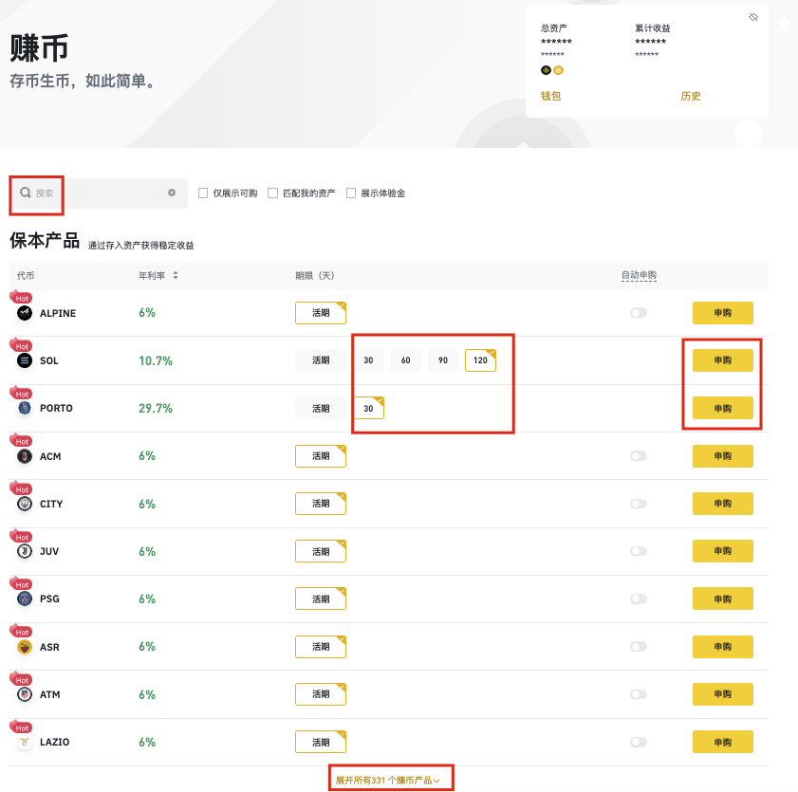Check the 展示体验金 checkbox
The width and height of the screenshot is (798, 792).
pos(351,193)
